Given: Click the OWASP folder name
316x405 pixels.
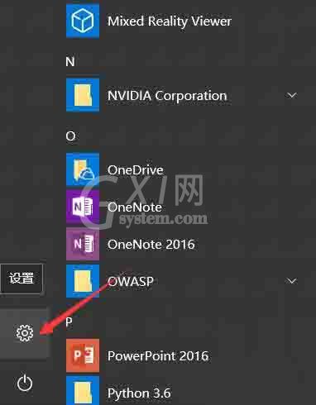Looking at the screenshot, I should [x=131, y=281].
